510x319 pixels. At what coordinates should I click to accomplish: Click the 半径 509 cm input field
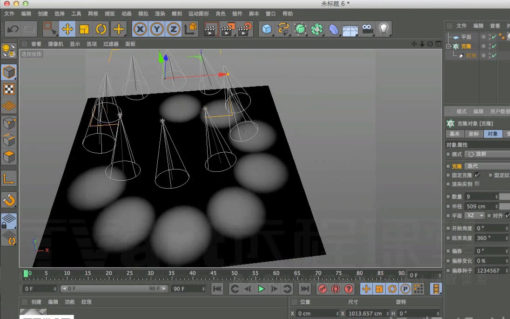(x=479, y=206)
